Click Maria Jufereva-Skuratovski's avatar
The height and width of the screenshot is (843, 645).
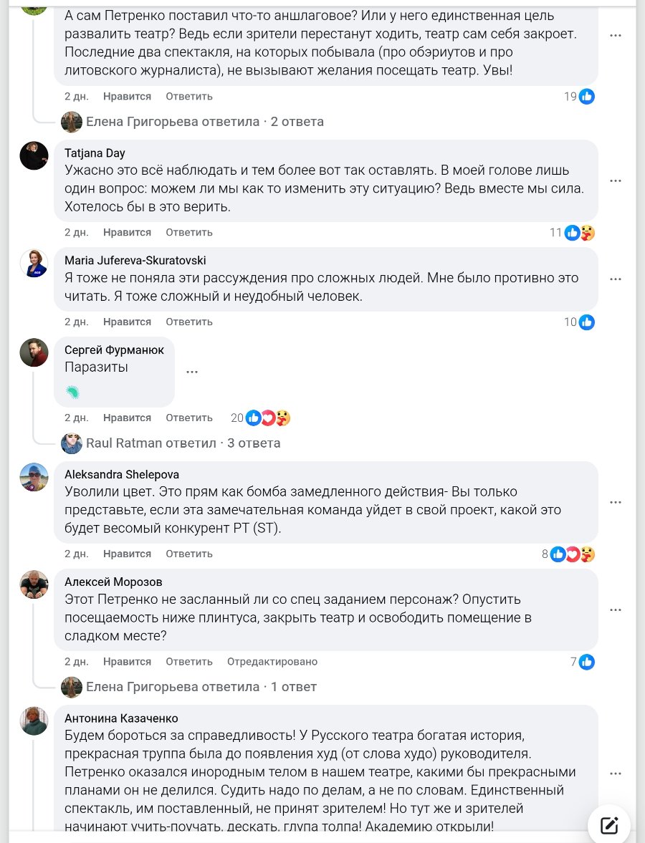[x=34, y=263]
